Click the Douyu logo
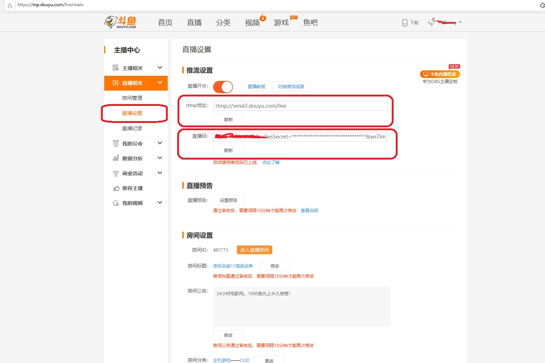The image size is (545, 363). click(120, 22)
